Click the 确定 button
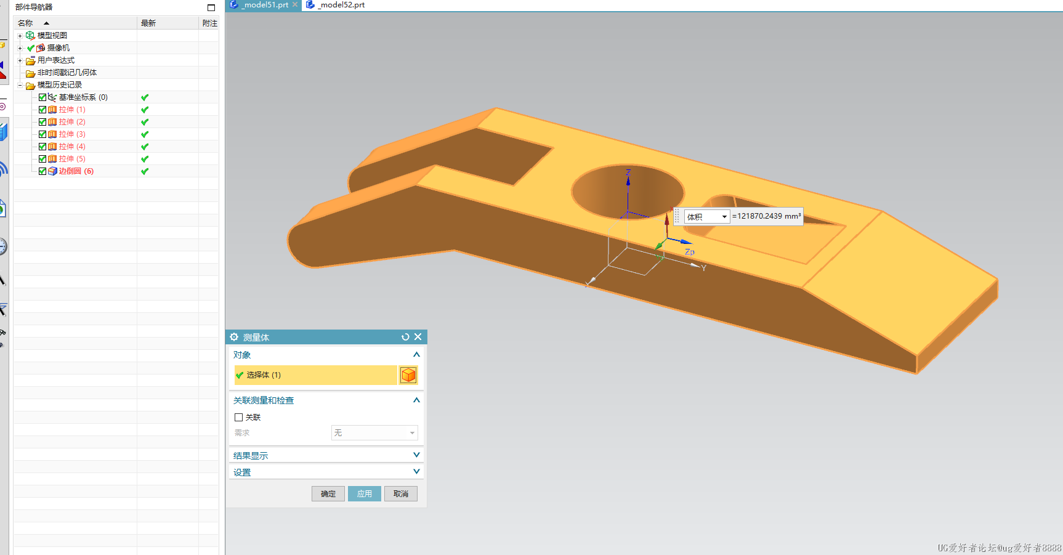This screenshot has height=555, width=1063. point(328,494)
